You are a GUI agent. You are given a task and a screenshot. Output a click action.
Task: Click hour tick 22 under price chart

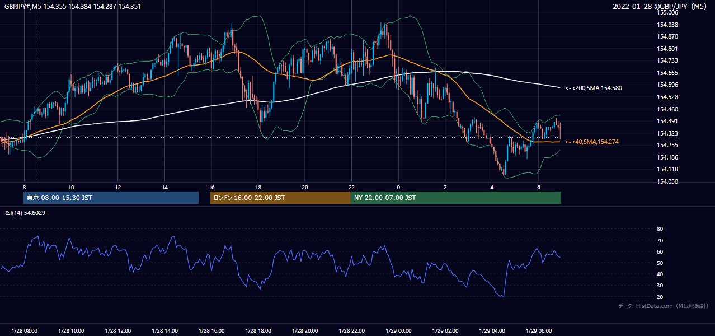351,187
